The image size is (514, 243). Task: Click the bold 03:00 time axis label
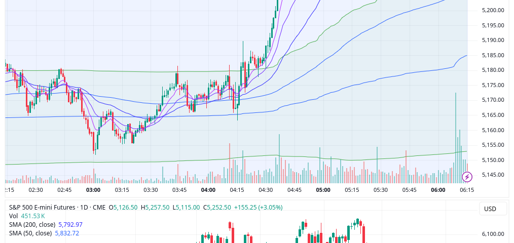(x=93, y=190)
